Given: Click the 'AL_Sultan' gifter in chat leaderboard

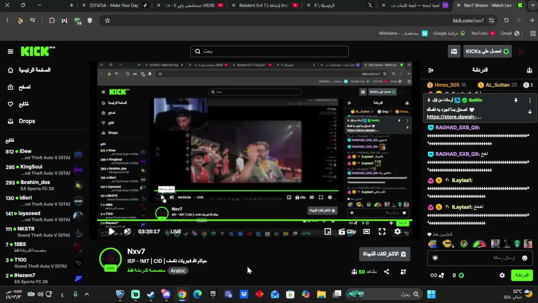Looking at the screenshot, I should (x=497, y=85).
